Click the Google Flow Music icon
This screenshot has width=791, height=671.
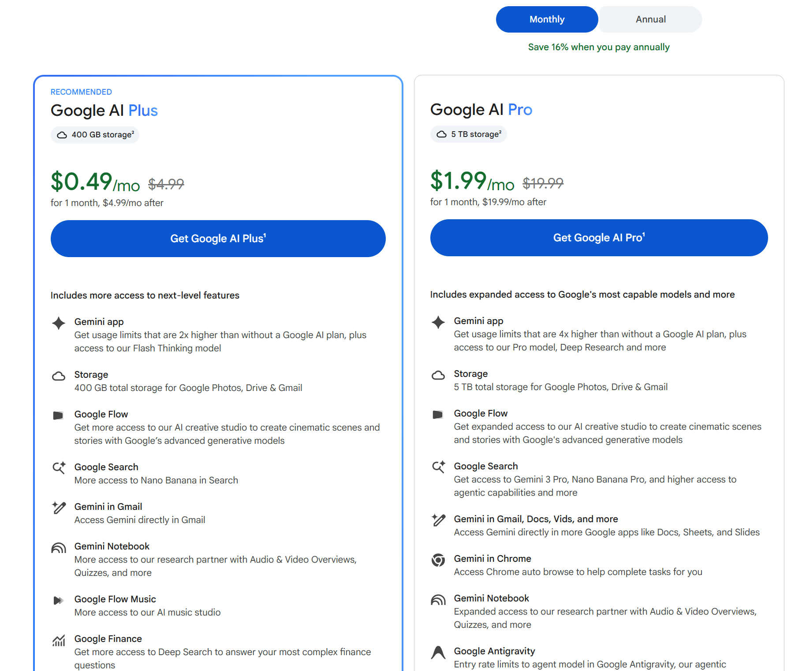[58, 600]
